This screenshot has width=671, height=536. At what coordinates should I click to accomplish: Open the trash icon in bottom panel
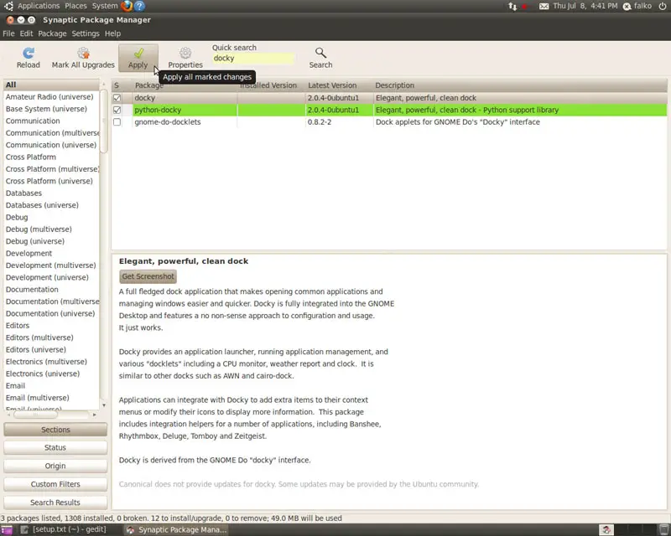(x=664, y=530)
